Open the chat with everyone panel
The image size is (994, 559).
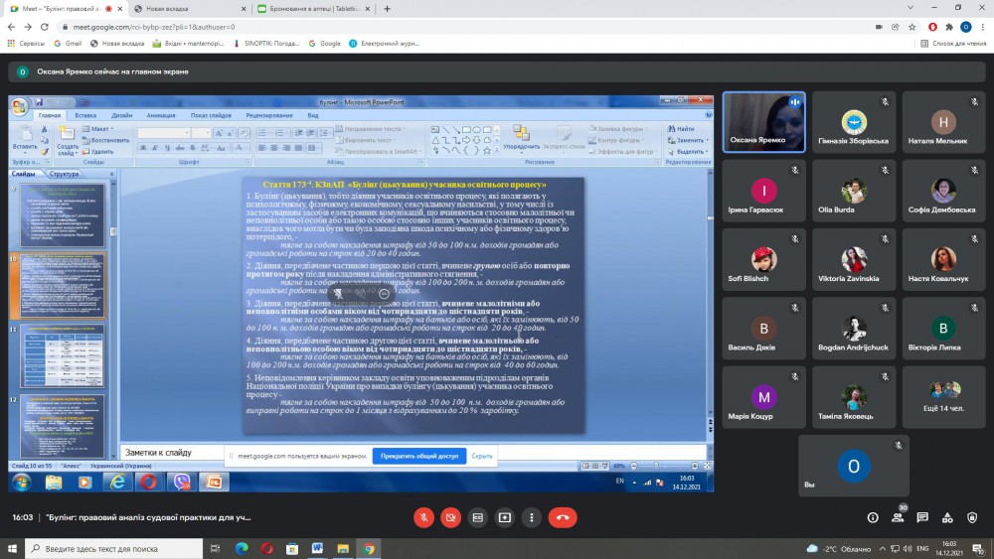922,517
